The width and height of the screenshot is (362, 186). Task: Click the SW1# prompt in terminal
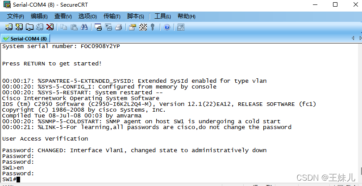tap(9, 179)
